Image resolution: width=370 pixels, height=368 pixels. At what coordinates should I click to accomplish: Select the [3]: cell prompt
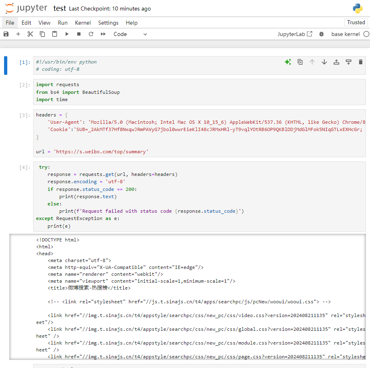point(25,115)
